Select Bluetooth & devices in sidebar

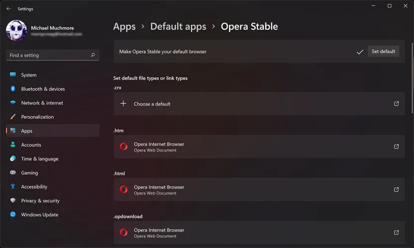click(x=43, y=89)
